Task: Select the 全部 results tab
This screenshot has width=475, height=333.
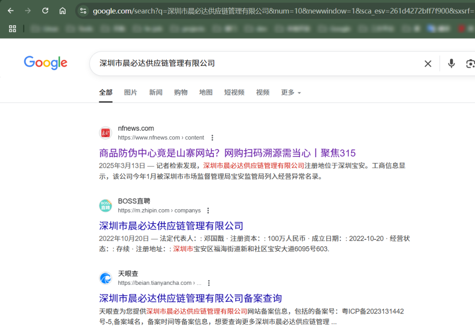Action: click(106, 92)
